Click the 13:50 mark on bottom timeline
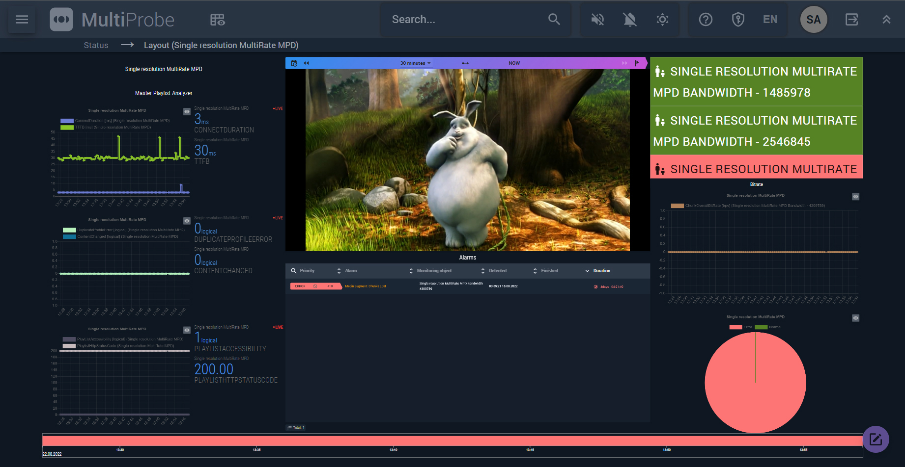The width and height of the screenshot is (905, 467). tap(667, 450)
